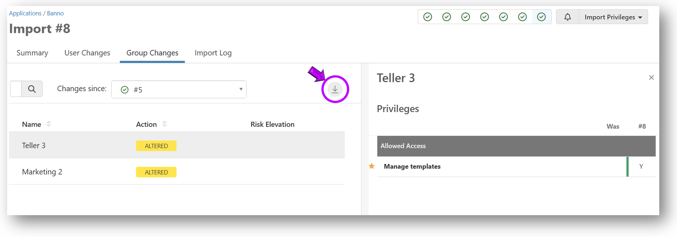Open notifications bell icon
This screenshot has height=237, width=677.
(x=567, y=17)
